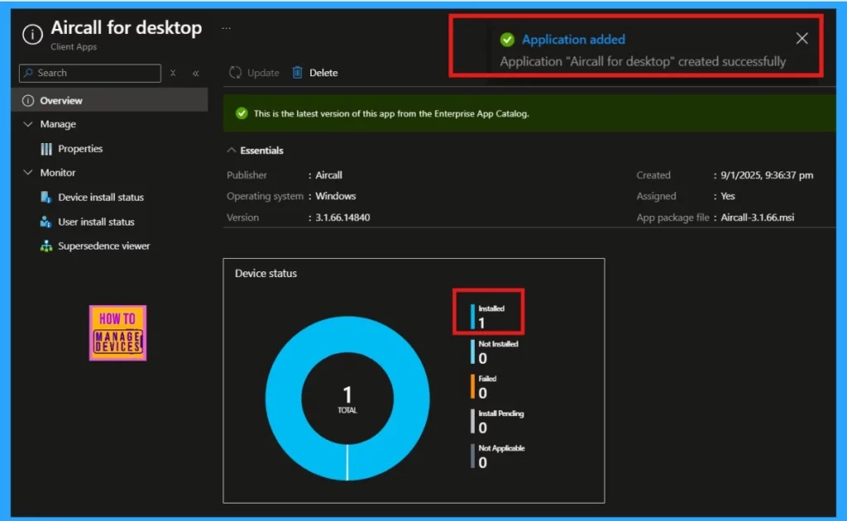847x521 pixels.
Task: Focus the Search input field
Action: pos(89,73)
